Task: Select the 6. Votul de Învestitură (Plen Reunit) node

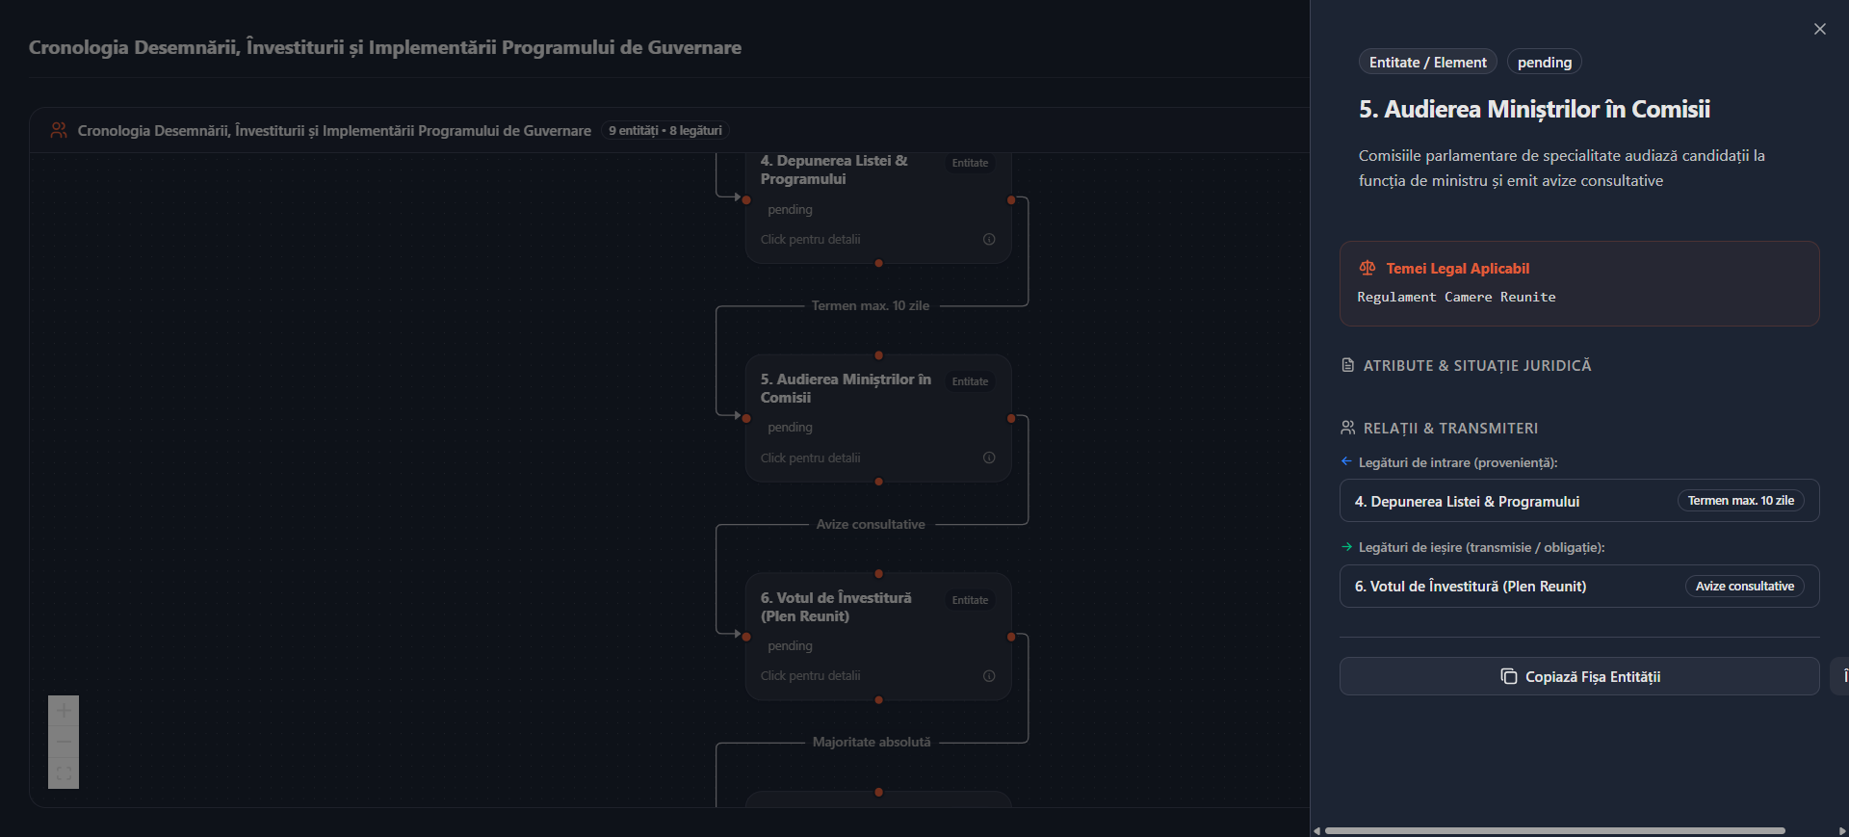Action: pos(878,637)
